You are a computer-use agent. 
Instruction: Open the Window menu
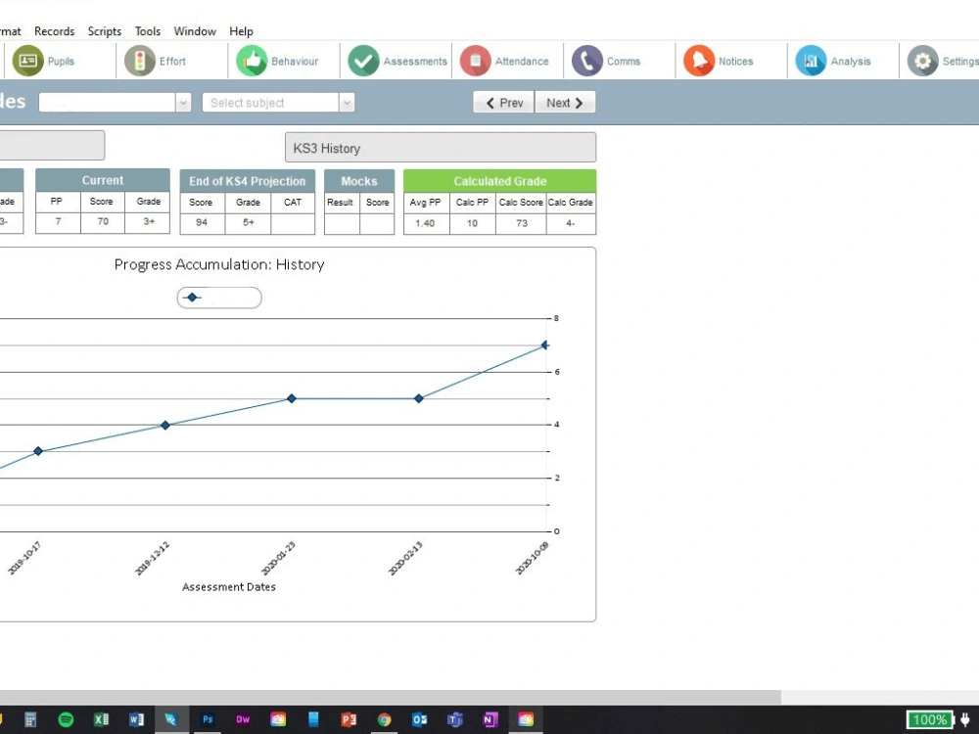pyautogui.click(x=195, y=31)
